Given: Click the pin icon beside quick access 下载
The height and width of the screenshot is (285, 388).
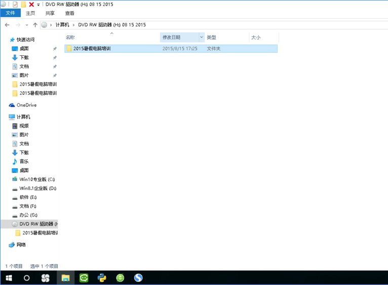Looking at the screenshot, I should (55, 58).
